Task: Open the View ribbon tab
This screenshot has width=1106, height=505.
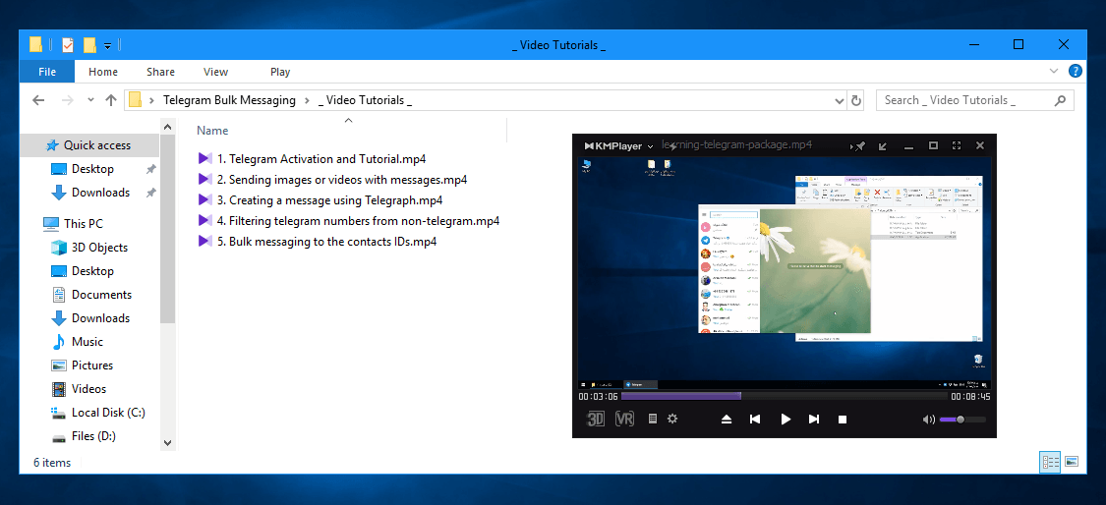Action: tap(215, 72)
